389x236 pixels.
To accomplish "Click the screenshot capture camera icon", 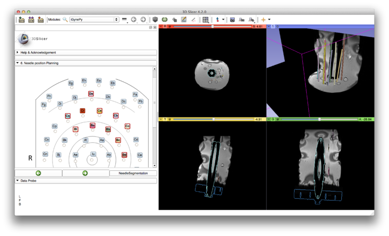I will (232, 20).
